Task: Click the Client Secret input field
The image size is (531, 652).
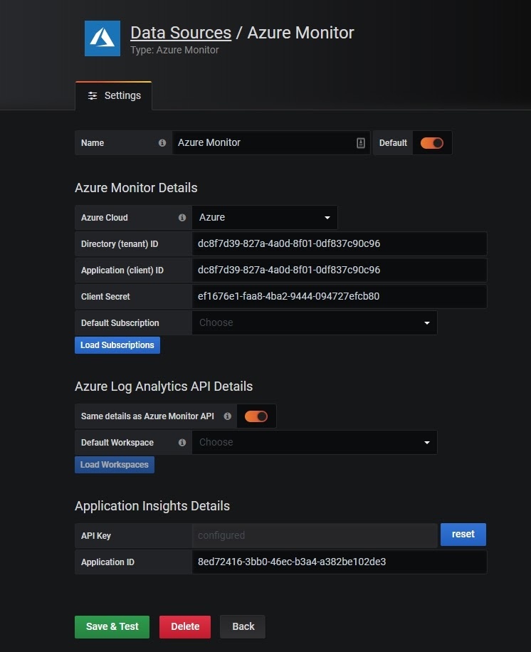Action: (x=340, y=297)
